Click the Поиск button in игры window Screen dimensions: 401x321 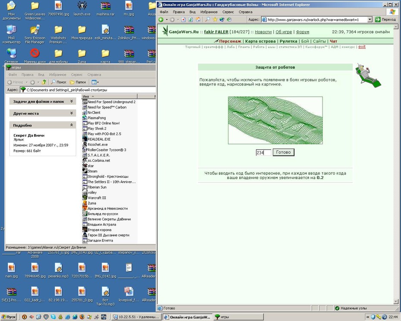point(58,82)
